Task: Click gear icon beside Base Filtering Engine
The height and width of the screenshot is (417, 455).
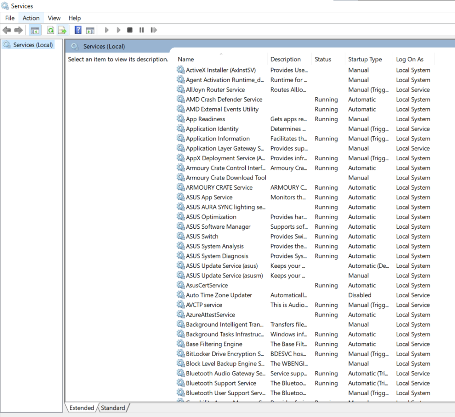Action: click(x=181, y=344)
